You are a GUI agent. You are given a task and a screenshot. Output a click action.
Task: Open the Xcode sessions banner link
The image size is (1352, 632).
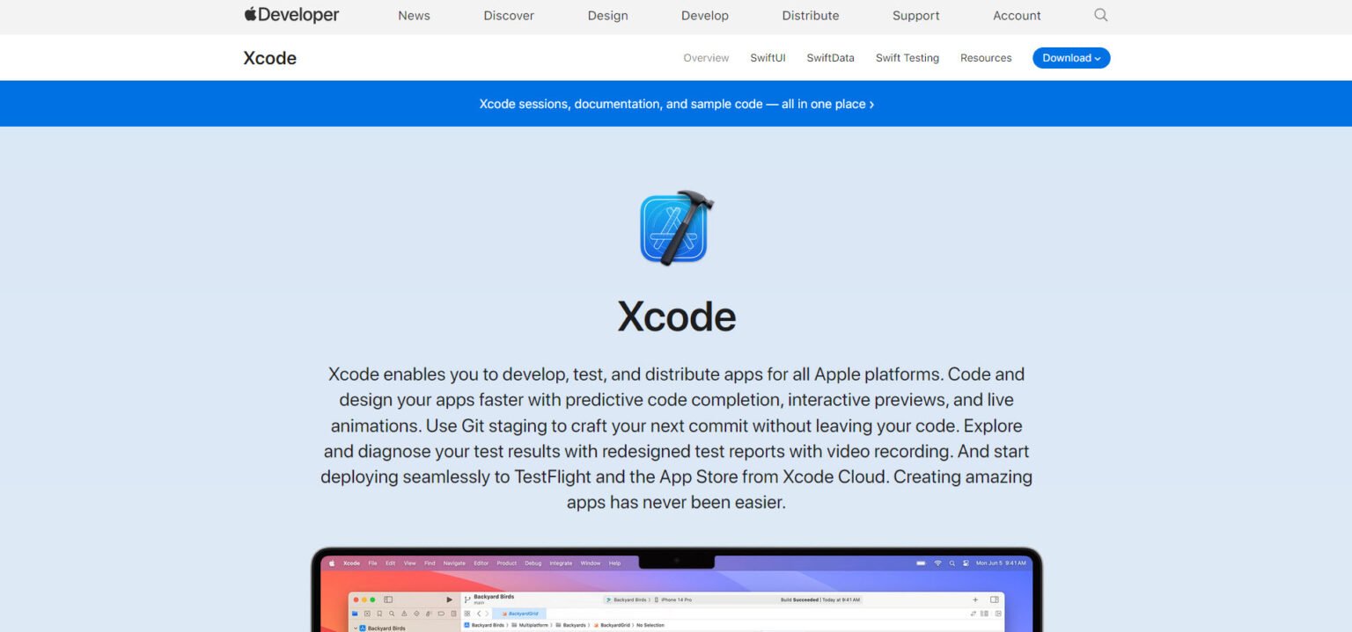pyautogui.click(x=675, y=103)
